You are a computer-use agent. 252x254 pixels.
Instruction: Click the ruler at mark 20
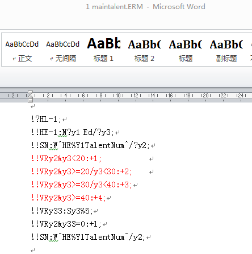pos(206,96)
